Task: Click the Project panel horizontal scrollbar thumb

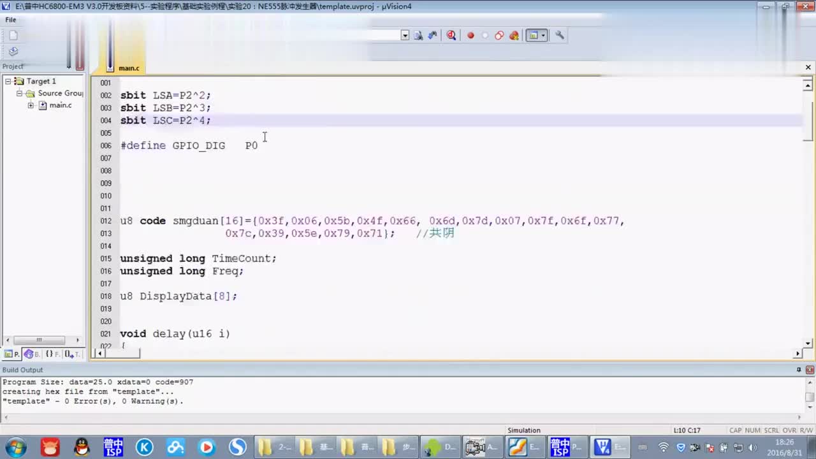Action: [x=38, y=340]
